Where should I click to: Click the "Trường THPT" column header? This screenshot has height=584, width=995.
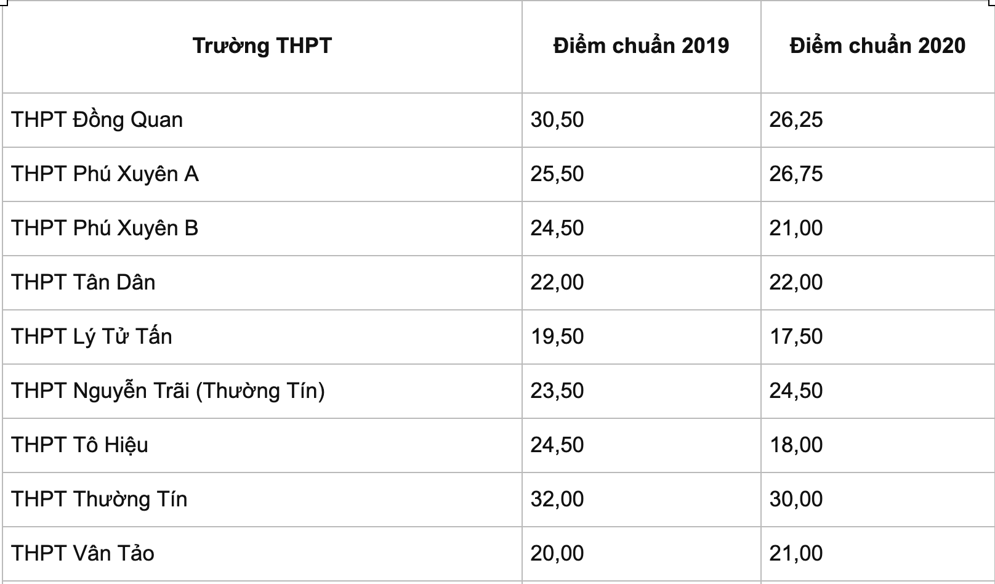click(262, 46)
